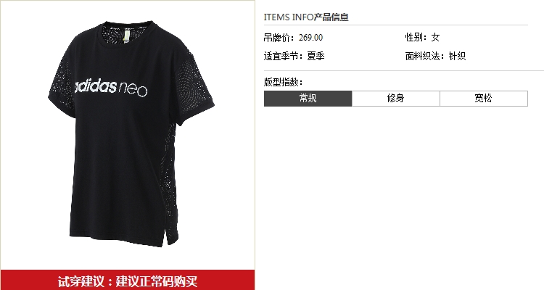
Task: Click the red 试穿建议 banner
Action: tap(128, 281)
